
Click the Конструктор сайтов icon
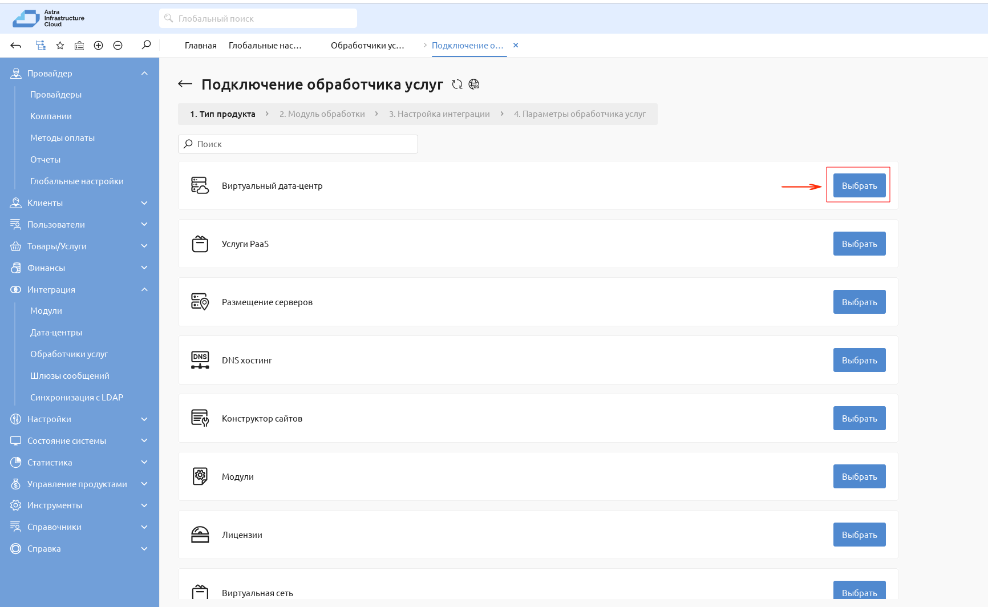200,418
